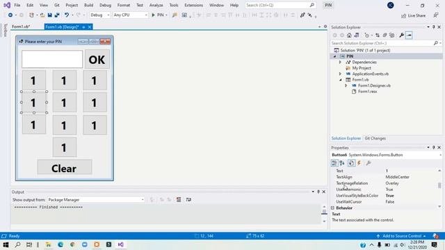This screenshot has width=445, height=250.
Task: Expand the Dependencies node
Action: (340, 62)
